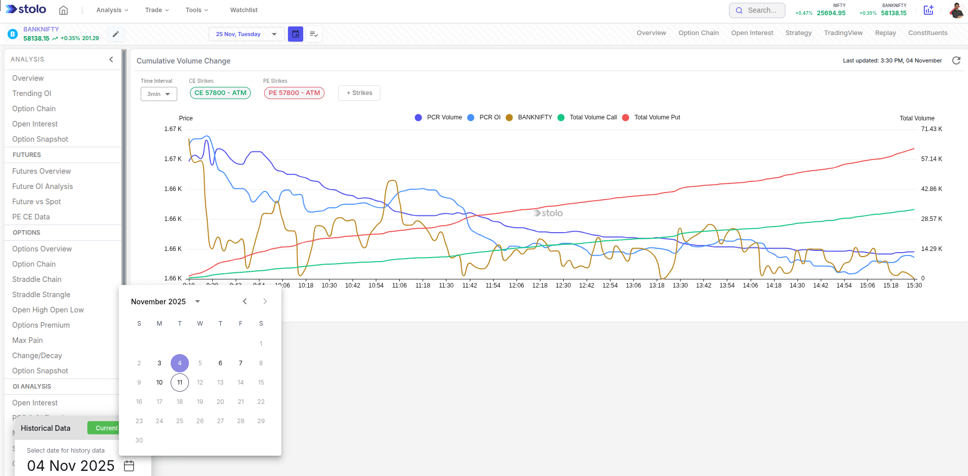This screenshot has width=968, height=476.
Task: Toggle the CE 57800 ATM strike
Action: point(220,92)
